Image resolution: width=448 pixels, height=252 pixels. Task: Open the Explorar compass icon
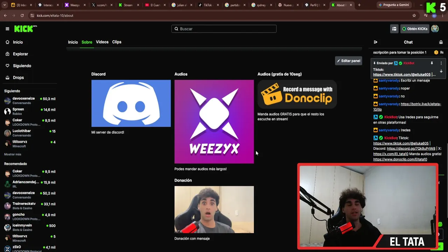(7, 54)
